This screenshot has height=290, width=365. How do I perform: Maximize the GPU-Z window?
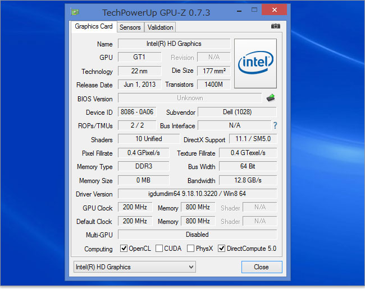(254, 10)
